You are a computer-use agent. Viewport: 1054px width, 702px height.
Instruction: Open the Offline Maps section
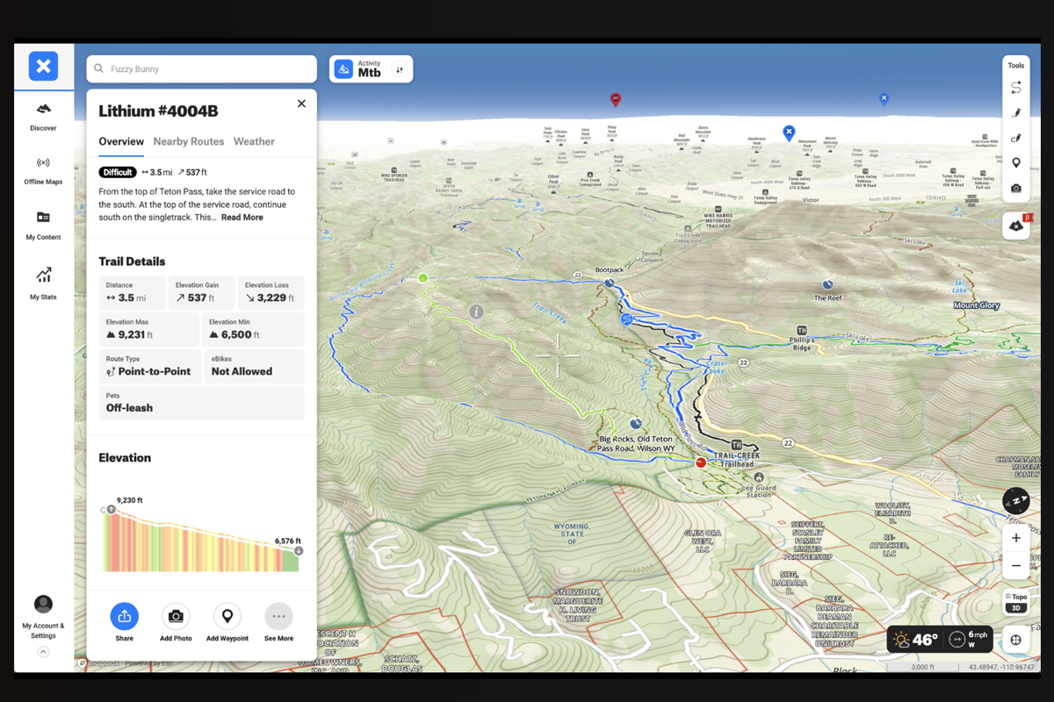pyautogui.click(x=43, y=168)
